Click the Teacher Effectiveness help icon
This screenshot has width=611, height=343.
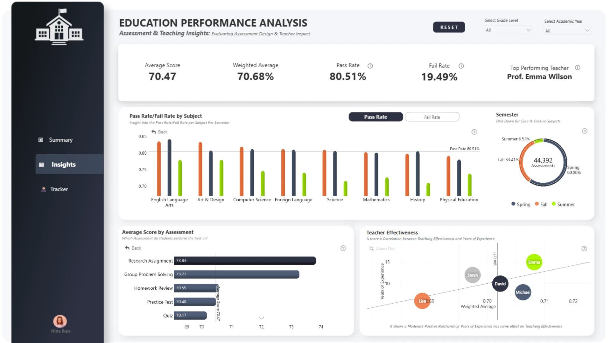584,249
